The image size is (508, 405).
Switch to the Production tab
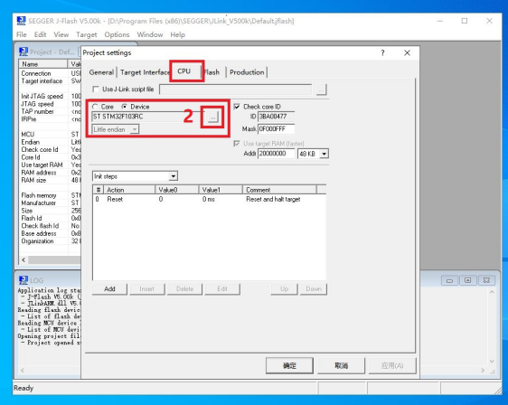[247, 72]
